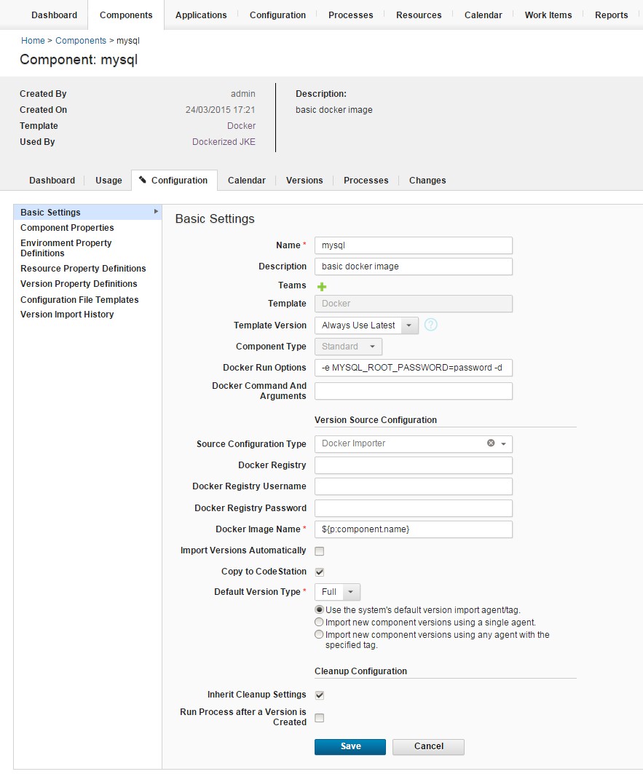Open the Work Items tab
The width and height of the screenshot is (643, 774).
[548, 15]
